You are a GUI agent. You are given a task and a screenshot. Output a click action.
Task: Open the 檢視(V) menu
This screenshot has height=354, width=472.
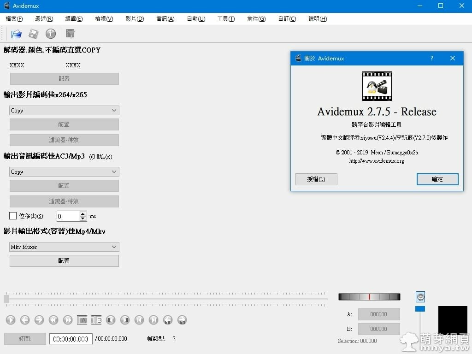click(x=104, y=18)
